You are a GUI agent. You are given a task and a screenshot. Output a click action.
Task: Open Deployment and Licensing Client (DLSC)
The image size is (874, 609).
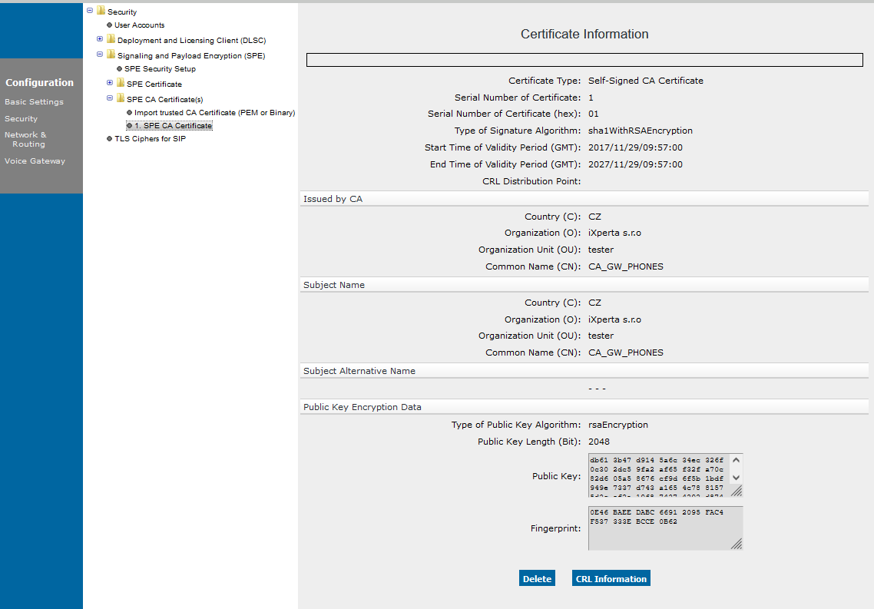pyautogui.click(x=192, y=40)
